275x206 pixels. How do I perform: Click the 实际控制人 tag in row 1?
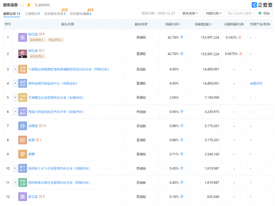(37, 40)
